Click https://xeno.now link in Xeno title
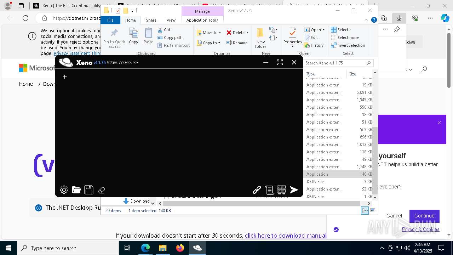The width and height of the screenshot is (453, 255). tap(123, 62)
